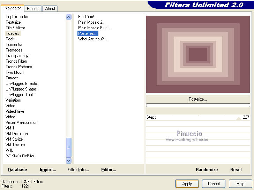
Task: Click Randomize to shuffle settings
Action: (x=207, y=170)
